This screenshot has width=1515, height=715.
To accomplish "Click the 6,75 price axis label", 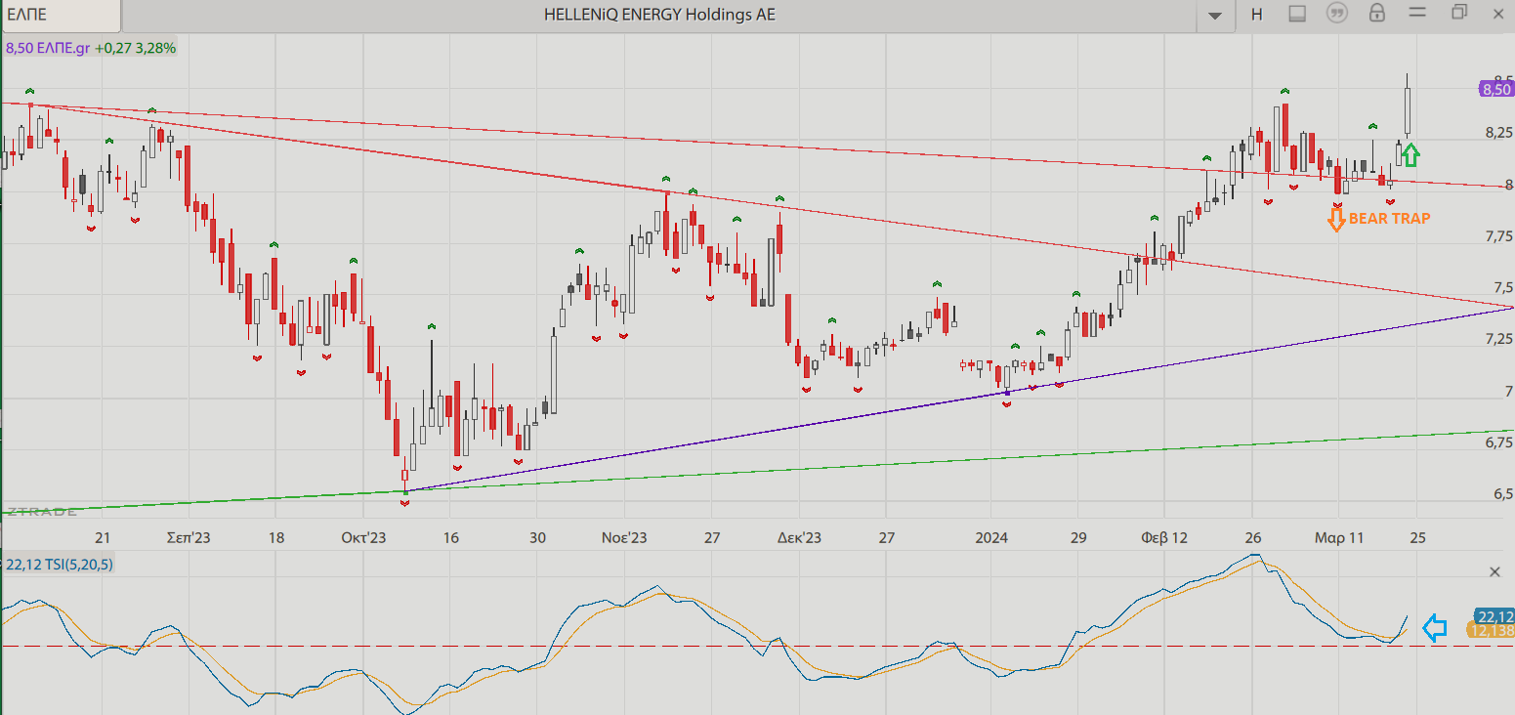I will click(1497, 442).
